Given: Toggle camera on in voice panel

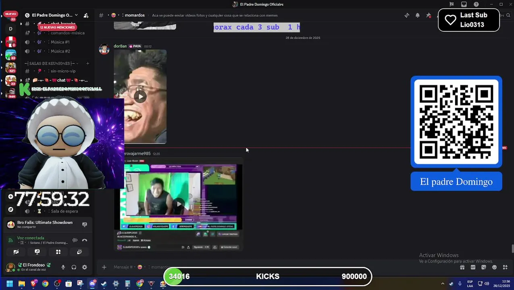Looking at the screenshot, I should tap(16, 252).
